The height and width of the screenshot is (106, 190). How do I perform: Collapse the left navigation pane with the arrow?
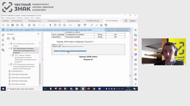click(42, 59)
